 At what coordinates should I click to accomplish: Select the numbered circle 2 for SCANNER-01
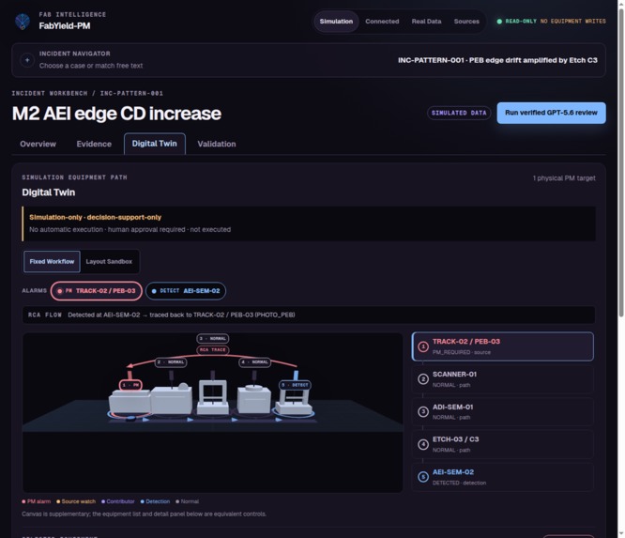423,379
